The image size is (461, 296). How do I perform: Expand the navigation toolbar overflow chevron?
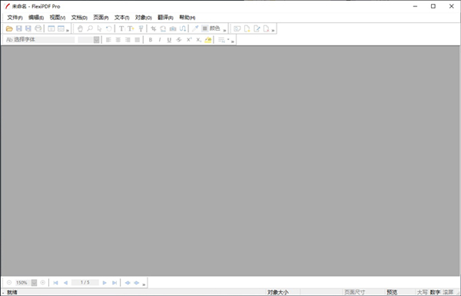tap(144, 284)
